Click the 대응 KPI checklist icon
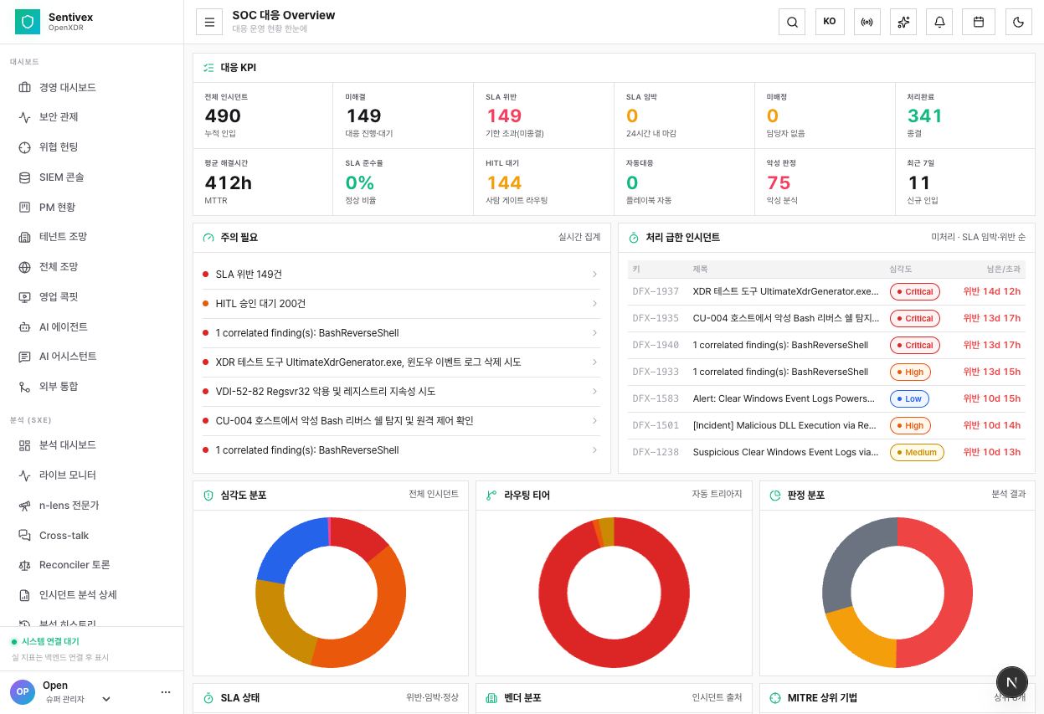 click(x=208, y=68)
